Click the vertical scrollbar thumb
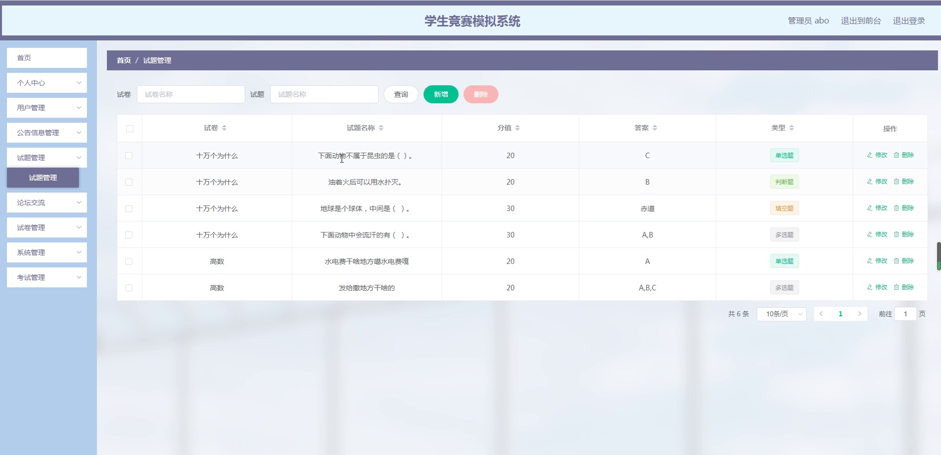Viewport: 941px width, 455px height. [x=939, y=256]
